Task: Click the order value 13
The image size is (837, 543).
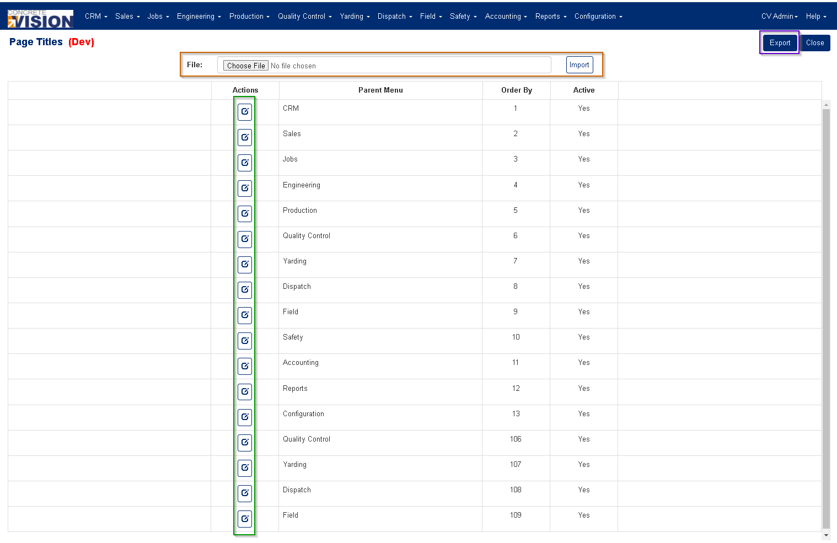Action: tap(516, 414)
